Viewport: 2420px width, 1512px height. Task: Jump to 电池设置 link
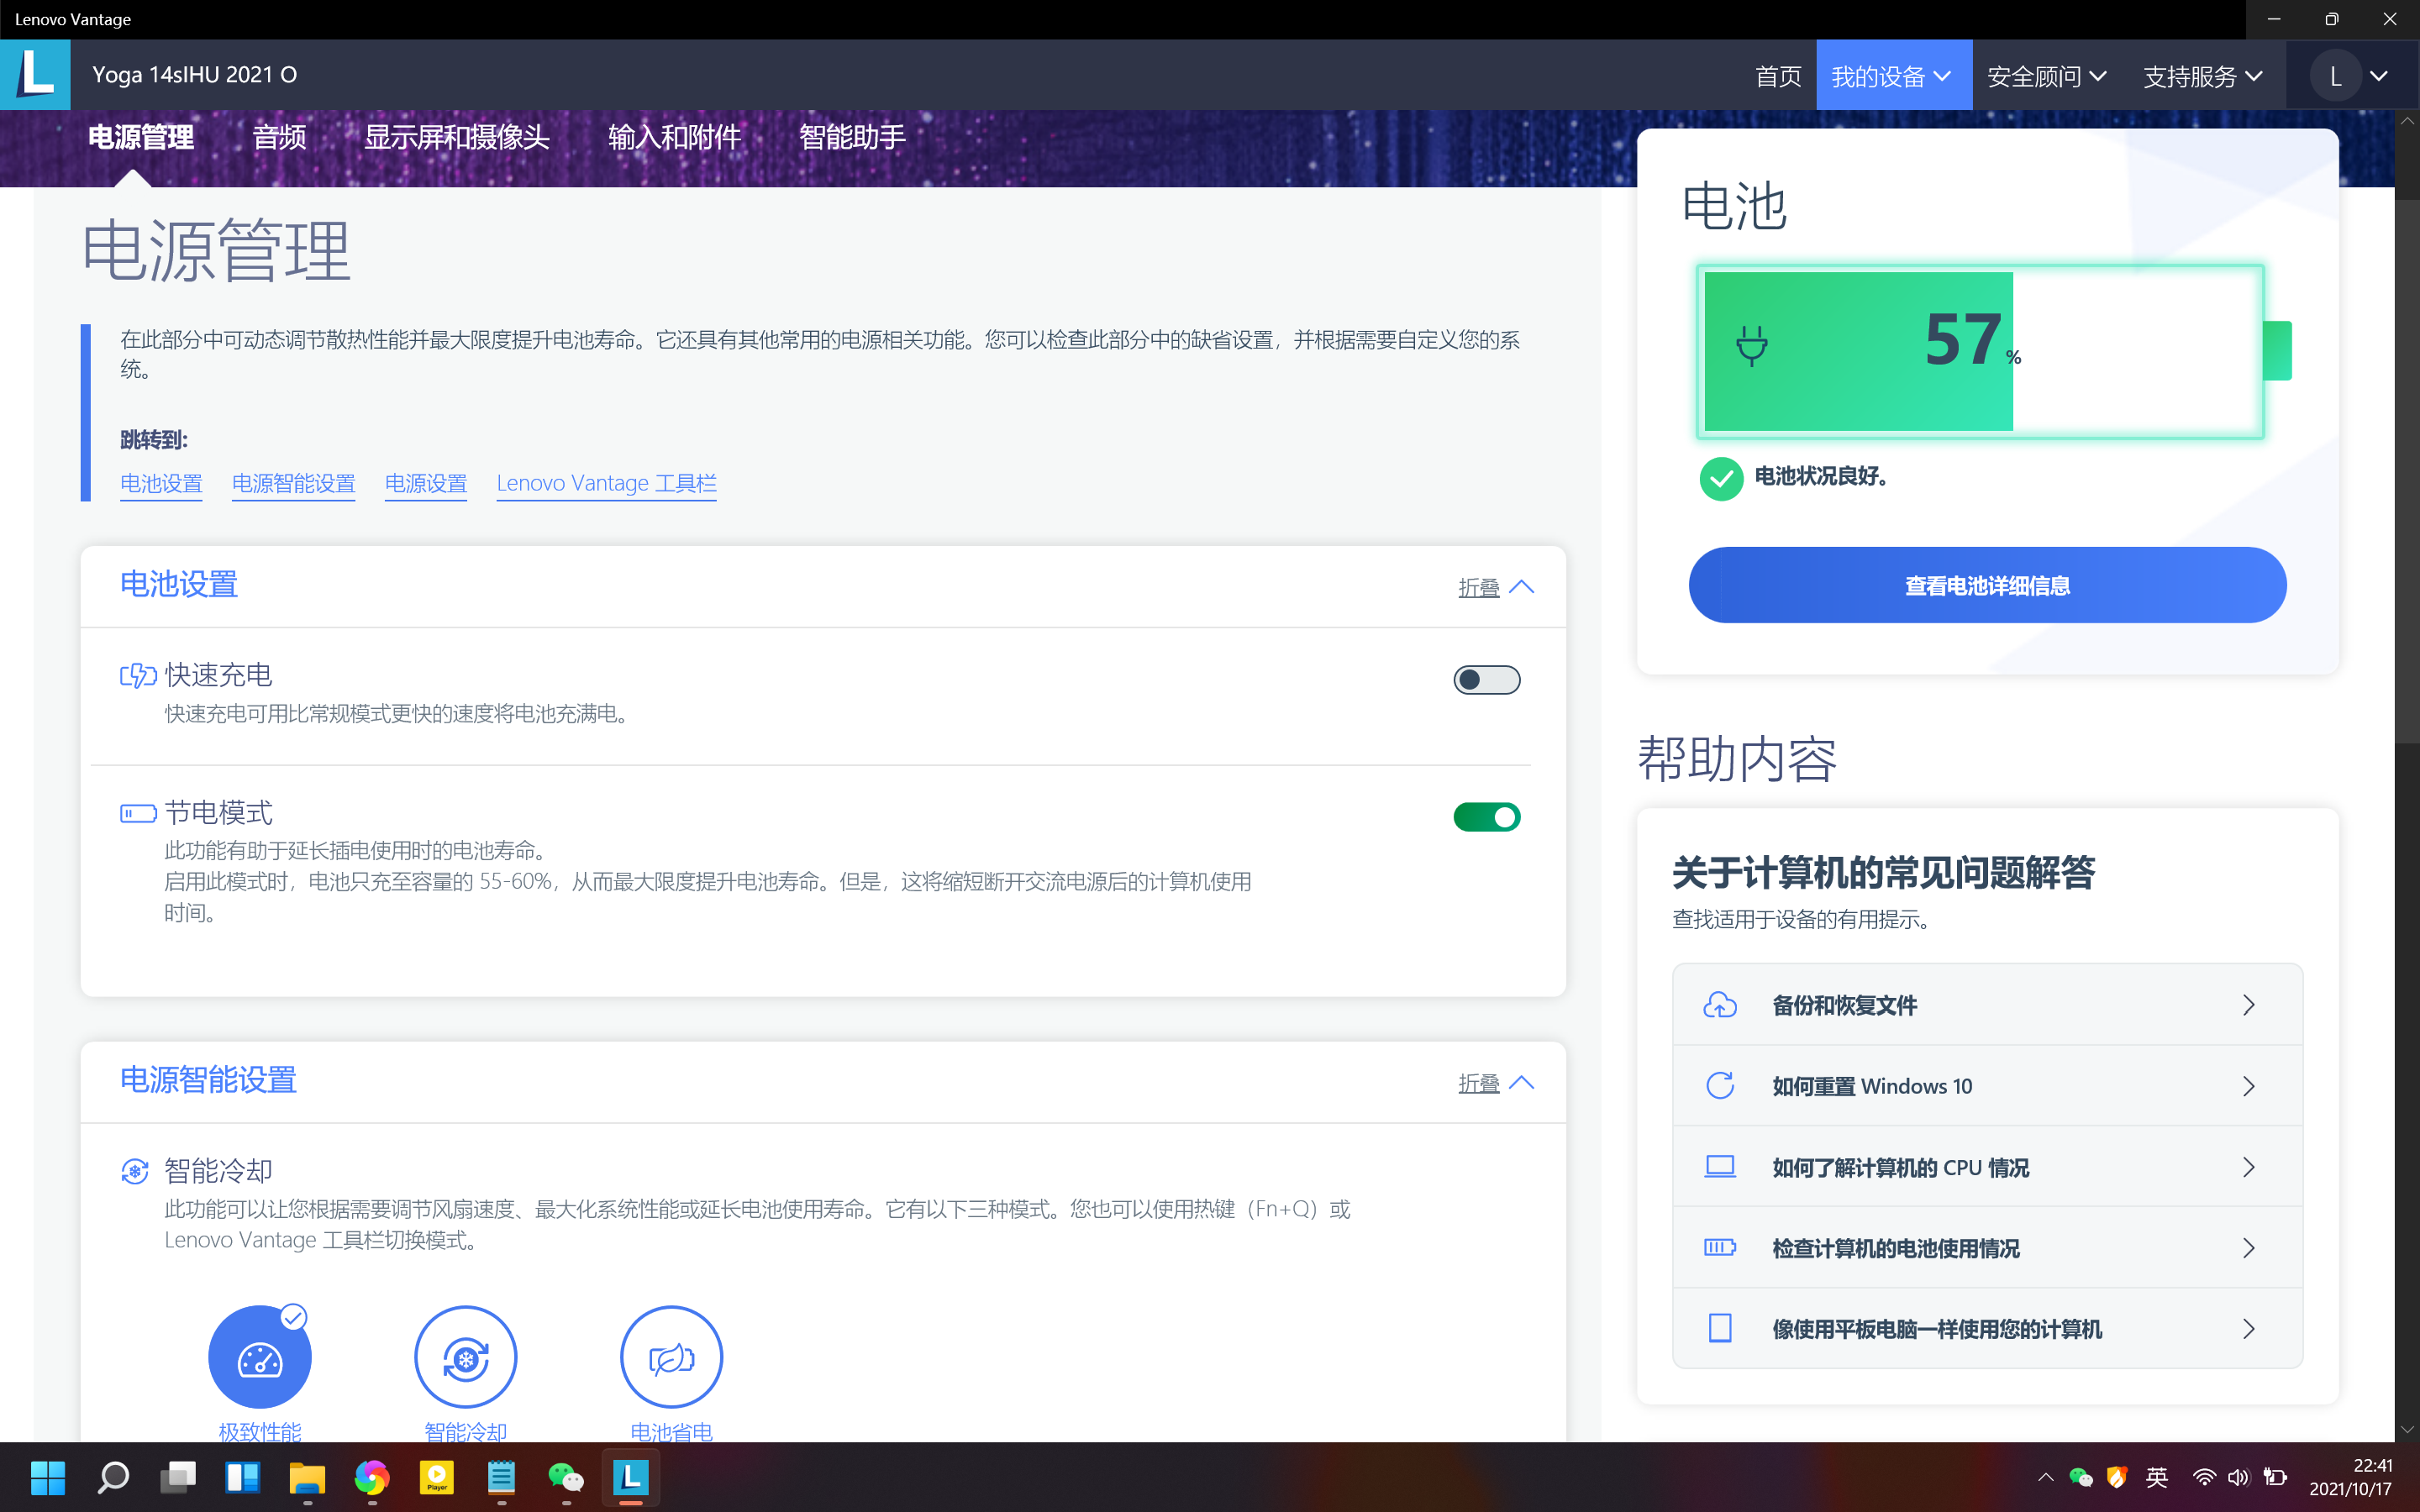pos(161,484)
